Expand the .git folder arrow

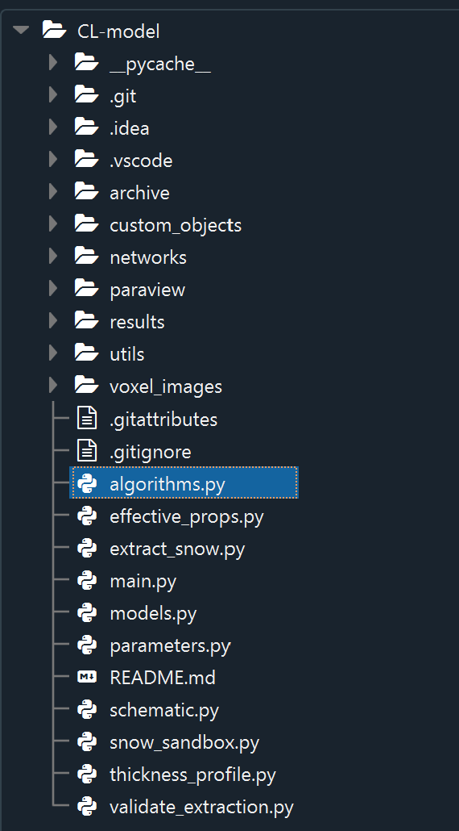pyautogui.click(x=53, y=95)
